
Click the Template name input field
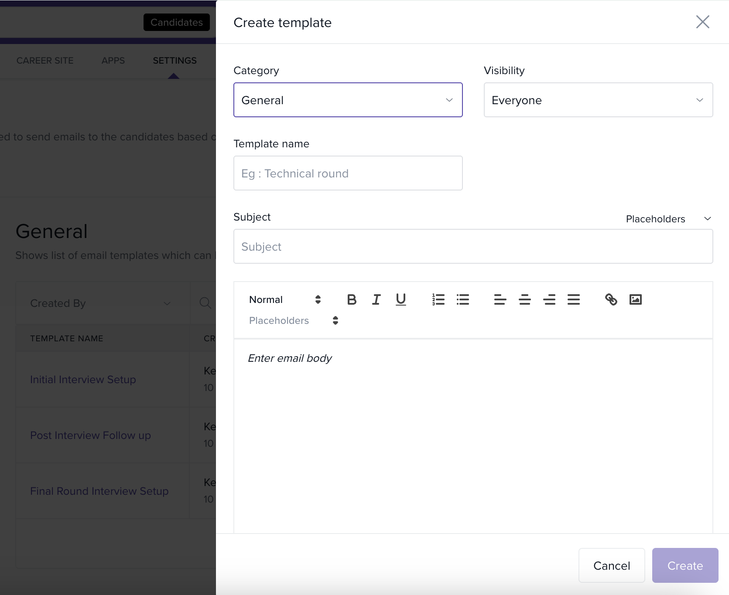348,173
